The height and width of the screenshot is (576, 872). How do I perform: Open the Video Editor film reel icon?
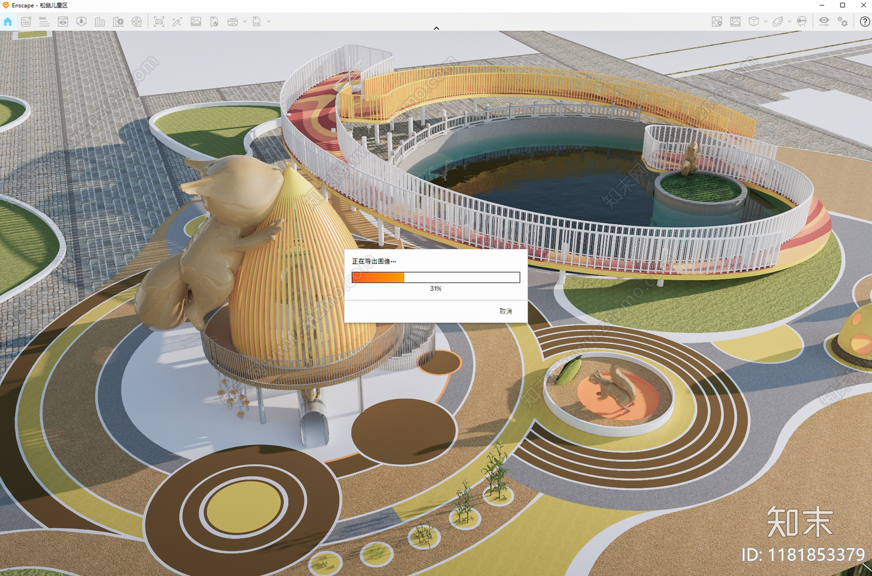pyautogui.click(x=137, y=22)
